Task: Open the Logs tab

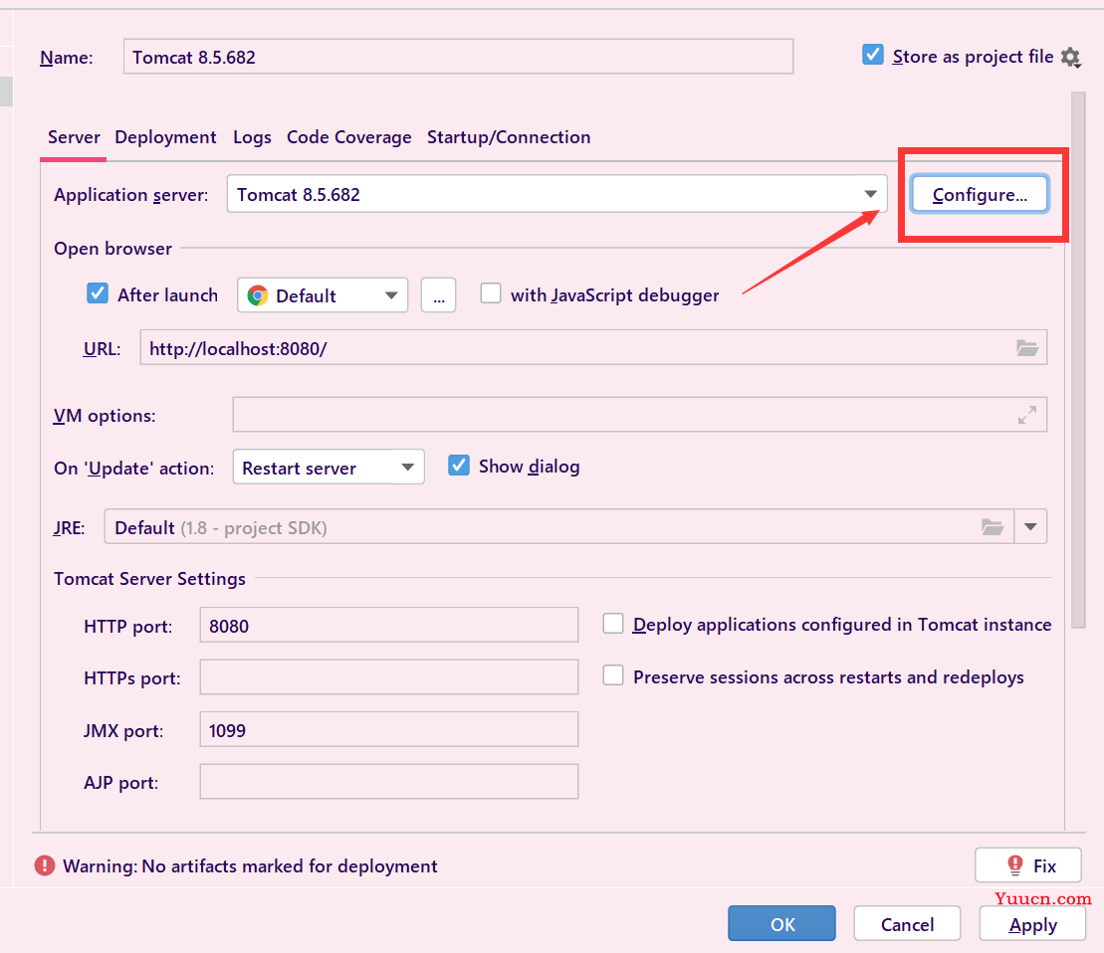Action: tap(252, 137)
